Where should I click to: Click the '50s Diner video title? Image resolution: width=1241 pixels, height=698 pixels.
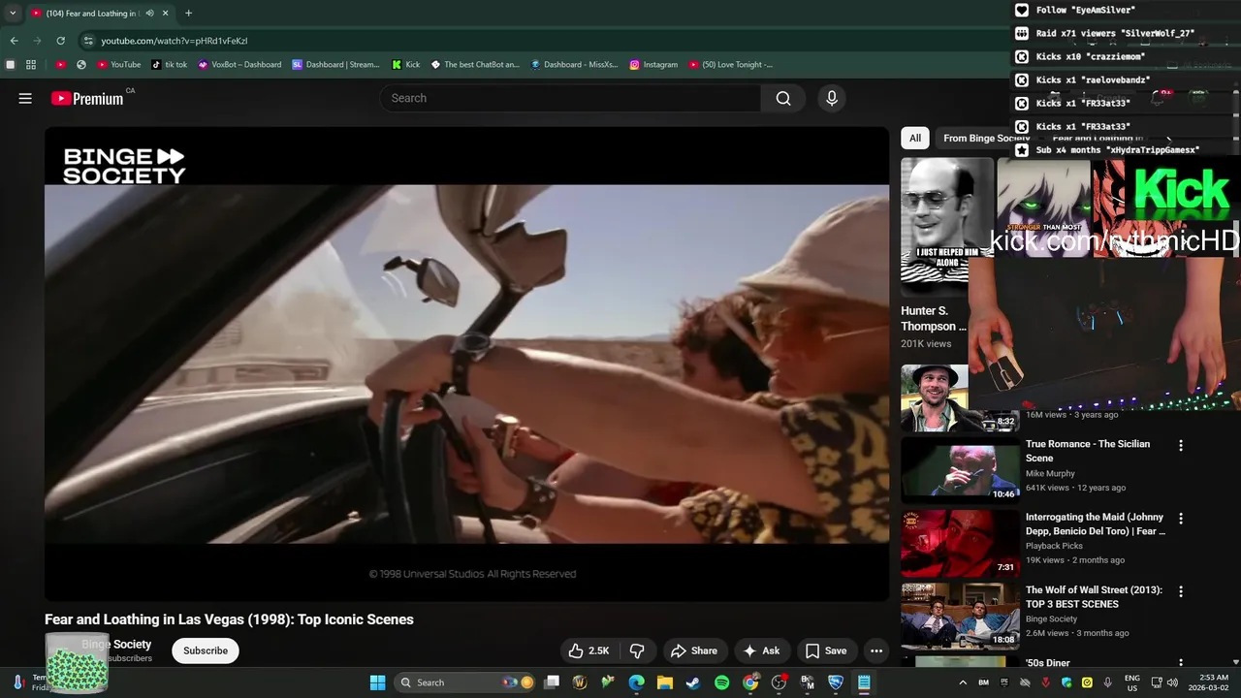(1048, 663)
